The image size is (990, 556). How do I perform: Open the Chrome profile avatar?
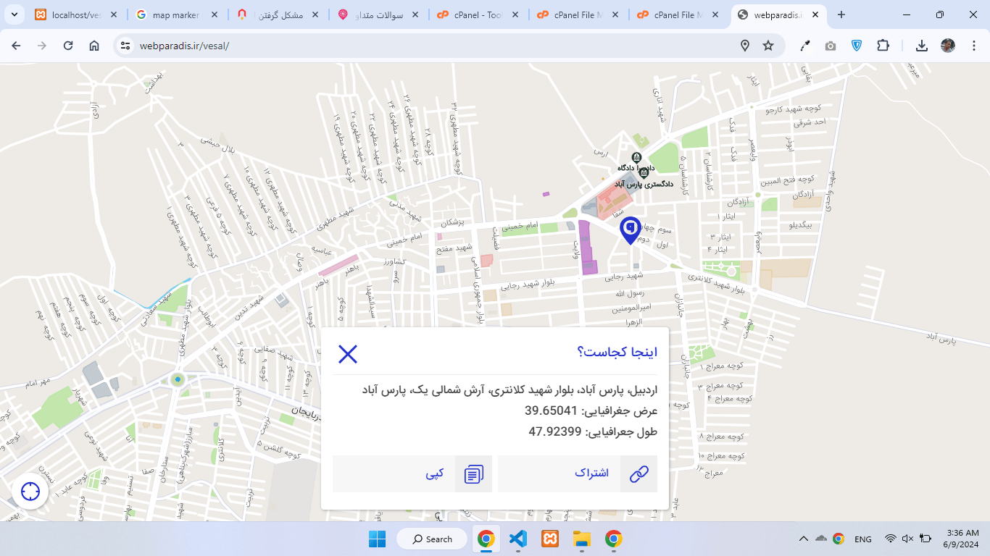pyautogui.click(x=948, y=46)
